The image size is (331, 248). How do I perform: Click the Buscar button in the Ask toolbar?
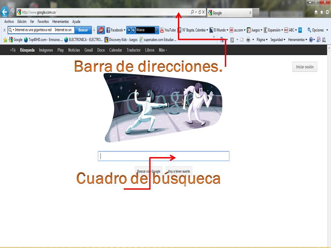tap(83, 30)
